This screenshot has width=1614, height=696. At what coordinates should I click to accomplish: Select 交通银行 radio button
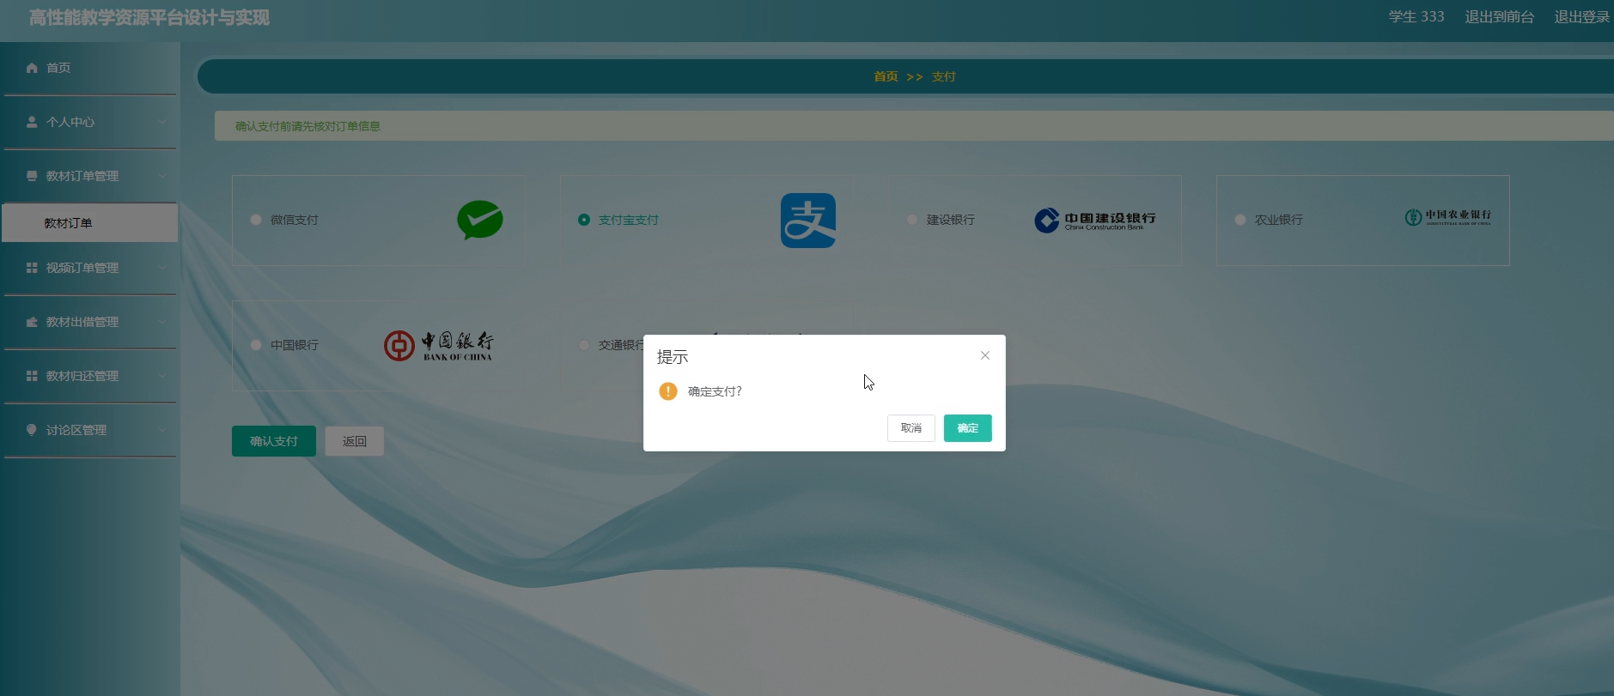(584, 345)
